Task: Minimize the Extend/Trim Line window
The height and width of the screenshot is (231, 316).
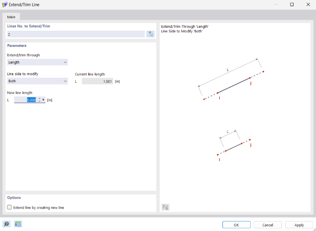Action: coord(276,5)
